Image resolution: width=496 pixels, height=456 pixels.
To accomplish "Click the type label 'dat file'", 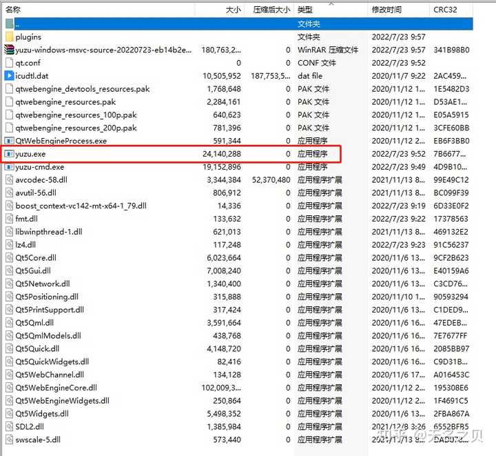I will point(310,76).
